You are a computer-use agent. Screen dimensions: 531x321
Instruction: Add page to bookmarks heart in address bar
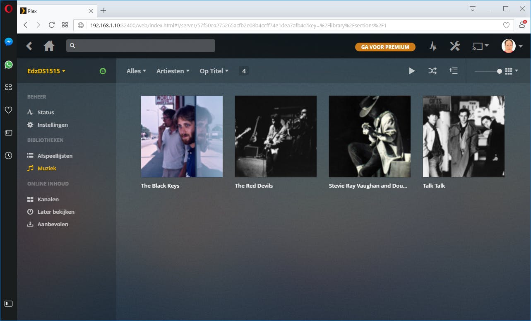coord(506,25)
